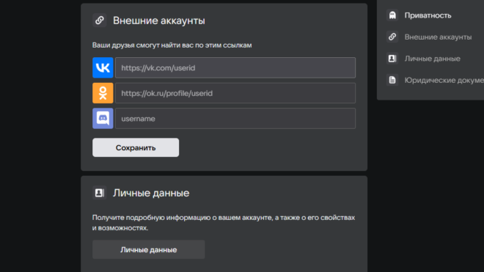Open the Приватность section in sidebar

pyautogui.click(x=428, y=15)
